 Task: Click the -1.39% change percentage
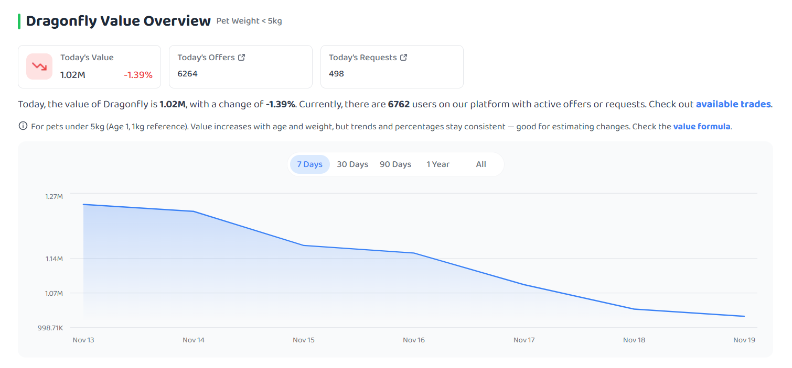point(138,75)
